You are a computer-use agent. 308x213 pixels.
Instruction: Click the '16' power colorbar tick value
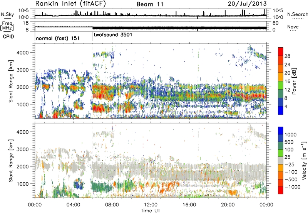(287, 81)
